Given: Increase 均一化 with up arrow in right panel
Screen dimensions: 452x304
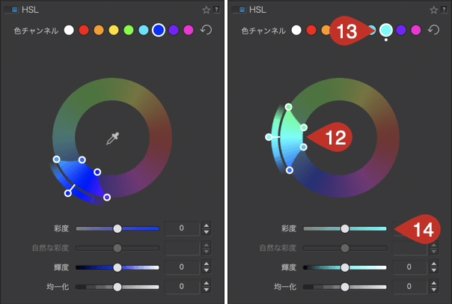Looking at the screenshot, I should click(x=434, y=283).
